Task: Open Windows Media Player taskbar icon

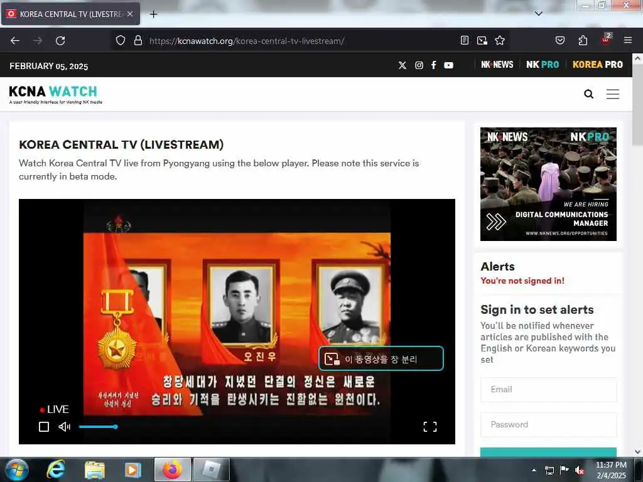Action: 132,469
